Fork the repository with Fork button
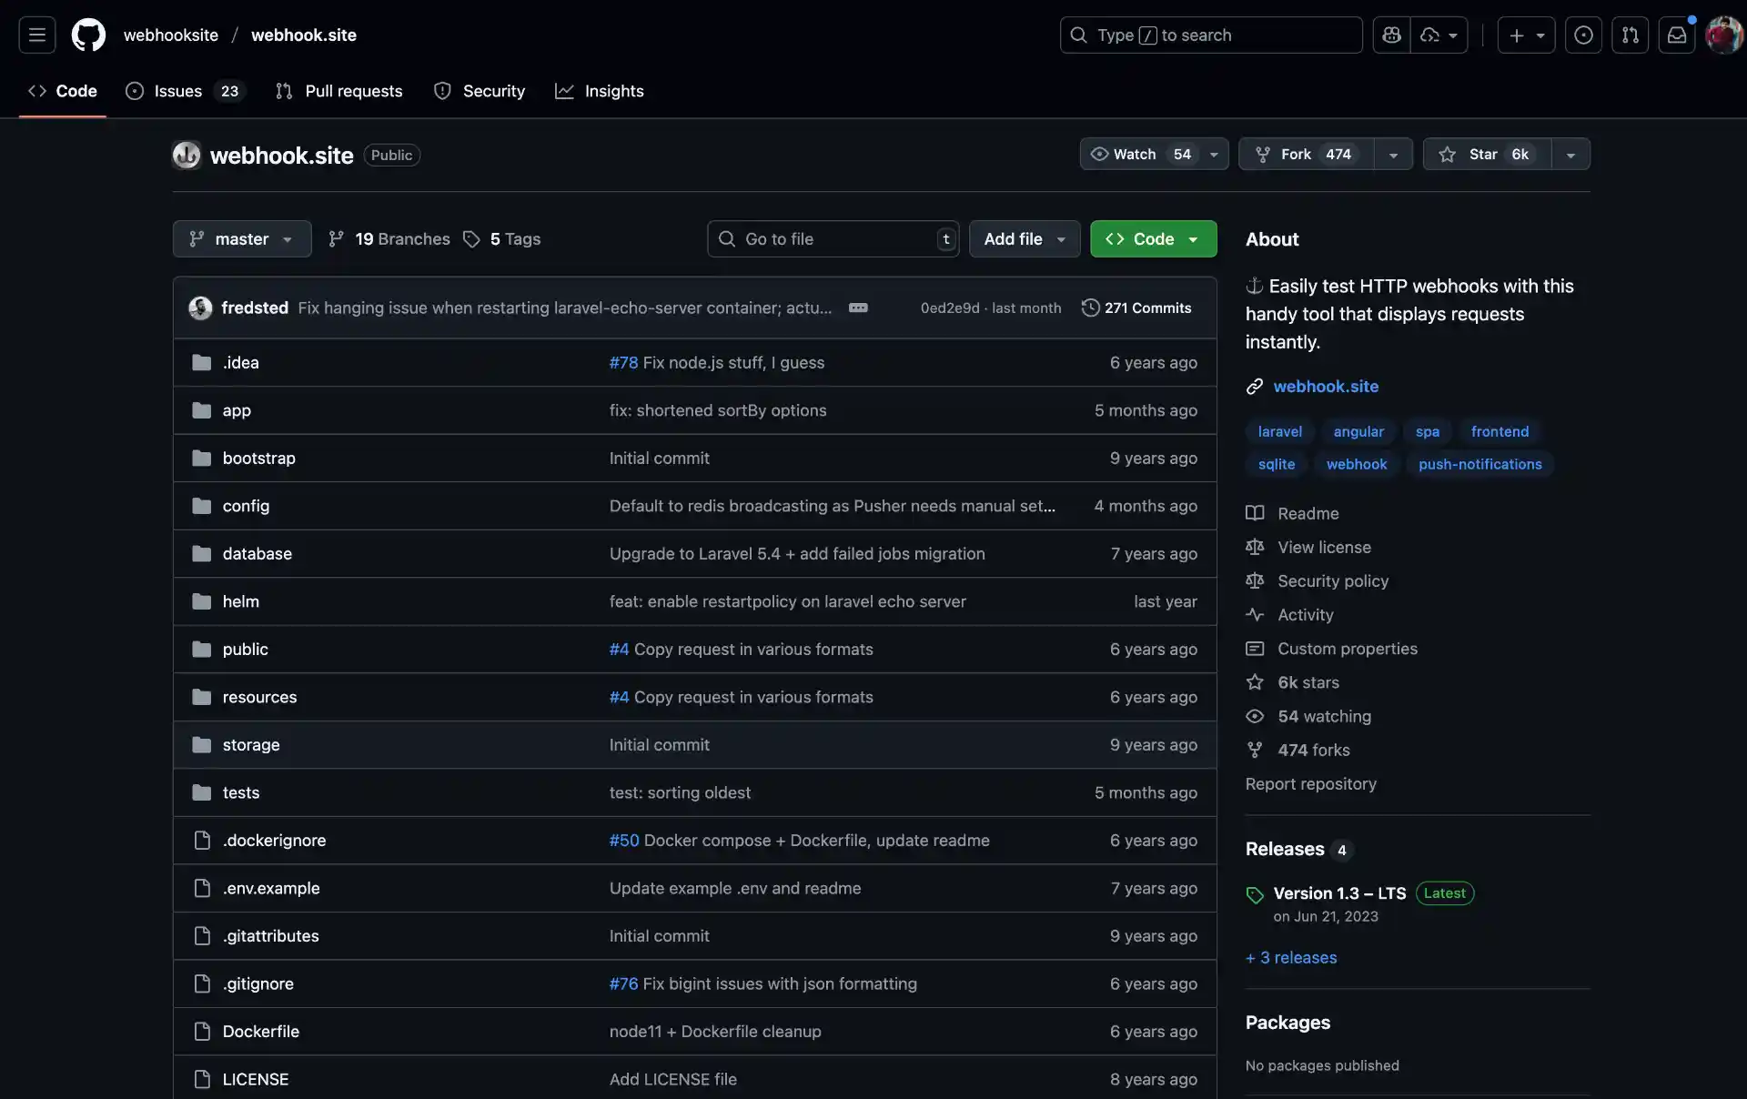The height and width of the screenshot is (1099, 1747). [x=1307, y=154]
